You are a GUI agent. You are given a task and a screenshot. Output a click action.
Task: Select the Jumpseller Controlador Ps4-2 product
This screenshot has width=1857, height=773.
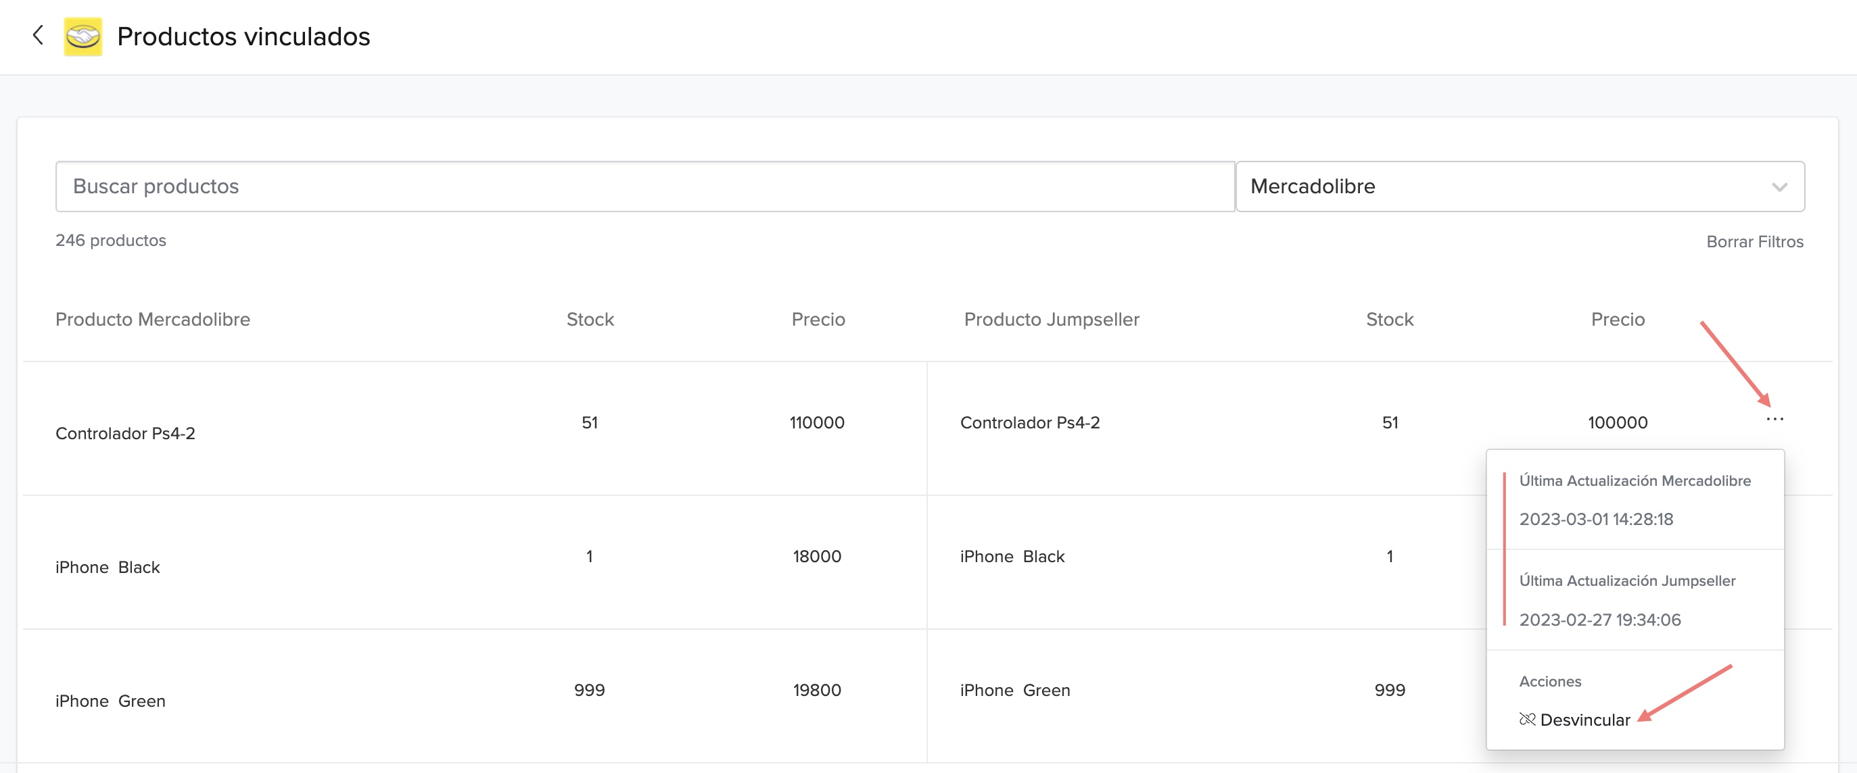(x=1029, y=423)
